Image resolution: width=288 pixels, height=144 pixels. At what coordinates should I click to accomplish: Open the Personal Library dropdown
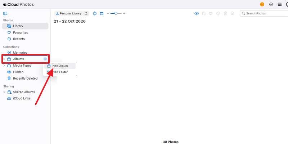pos(72,13)
